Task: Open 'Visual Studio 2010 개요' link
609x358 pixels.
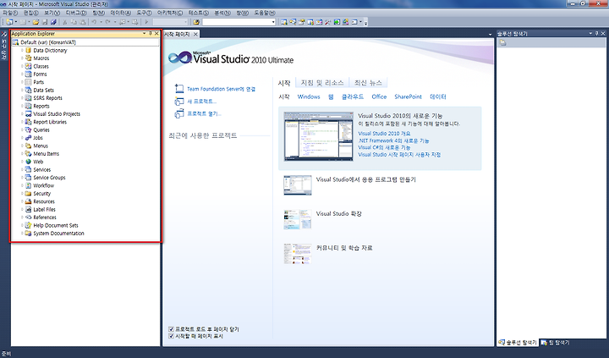Action: 384,134
